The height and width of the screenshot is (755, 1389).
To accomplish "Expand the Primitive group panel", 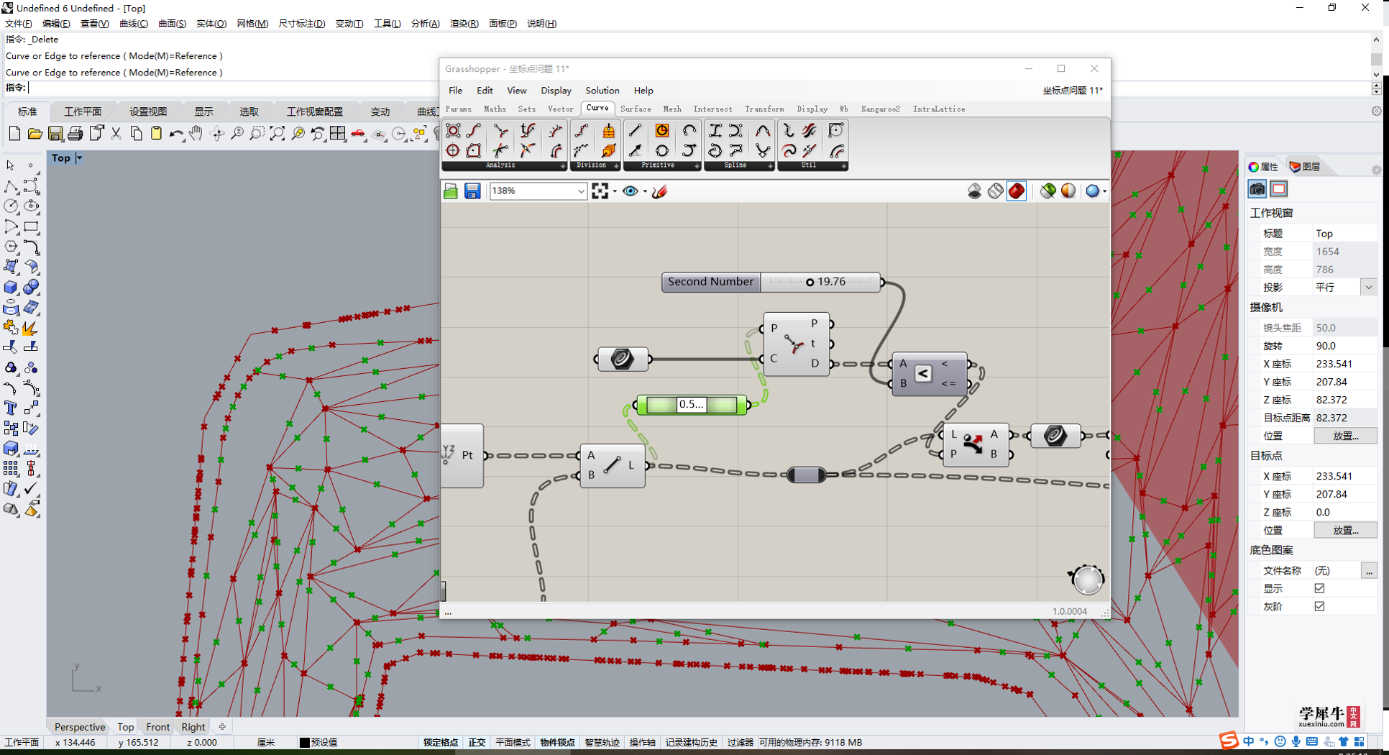I will (697, 166).
